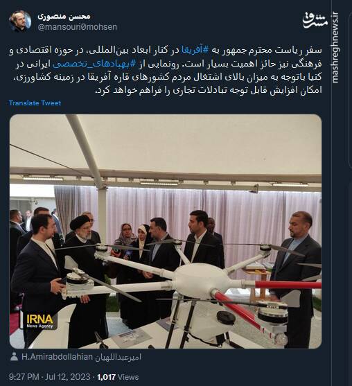
Task: Click the Mashregh news logo
Action: [x=315, y=20]
